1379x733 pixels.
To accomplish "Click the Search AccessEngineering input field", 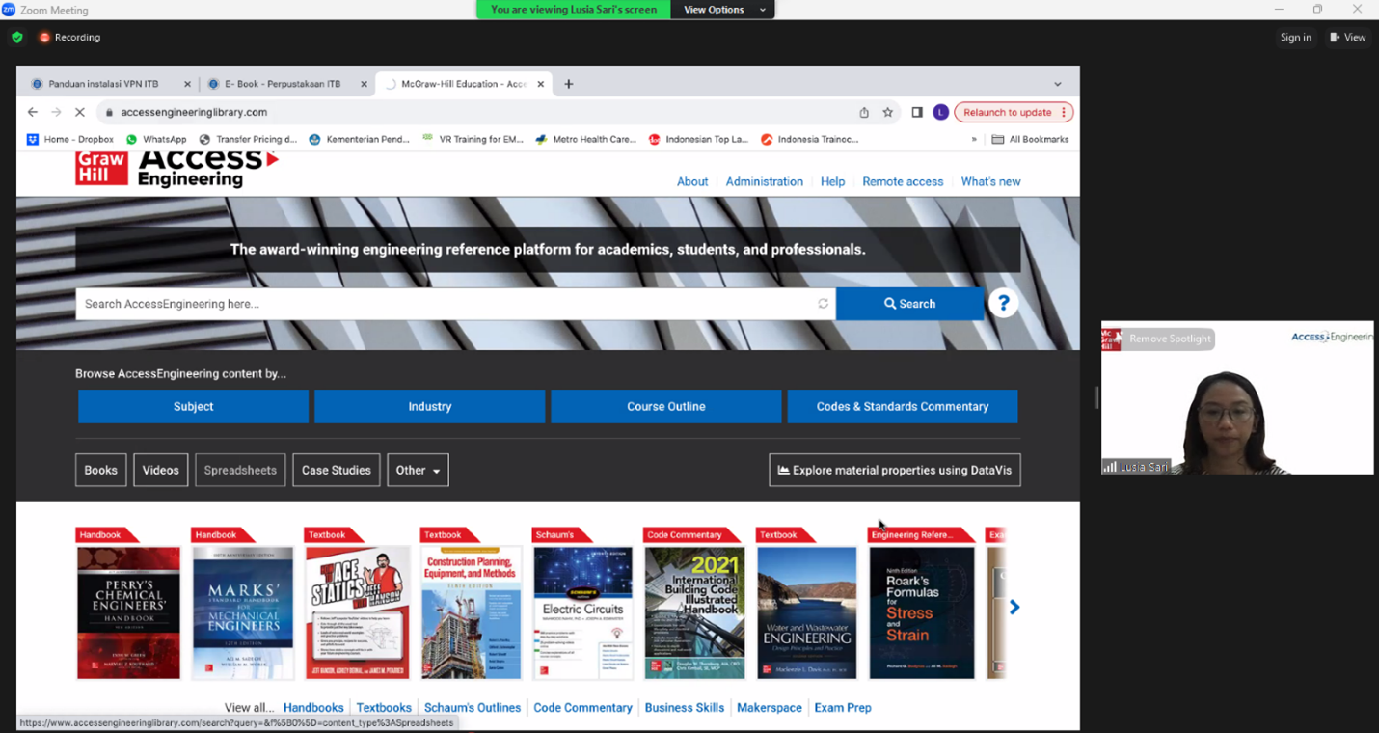I will point(444,304).
